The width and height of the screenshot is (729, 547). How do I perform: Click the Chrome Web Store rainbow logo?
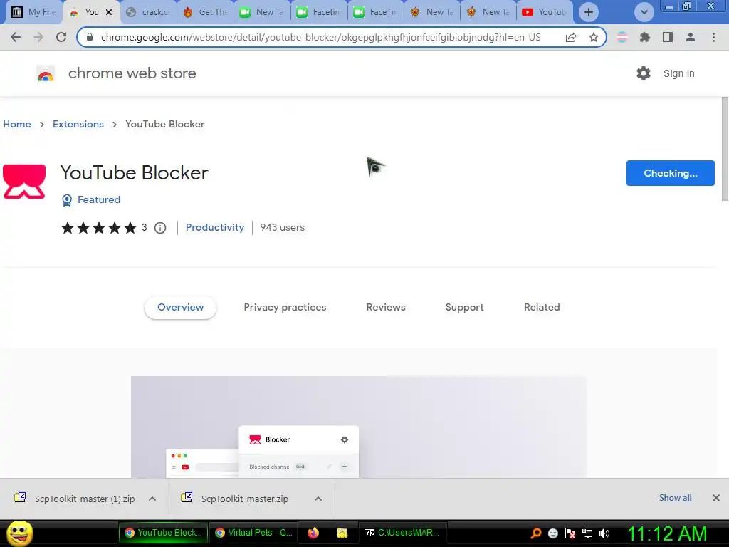[x=46, y=73]
